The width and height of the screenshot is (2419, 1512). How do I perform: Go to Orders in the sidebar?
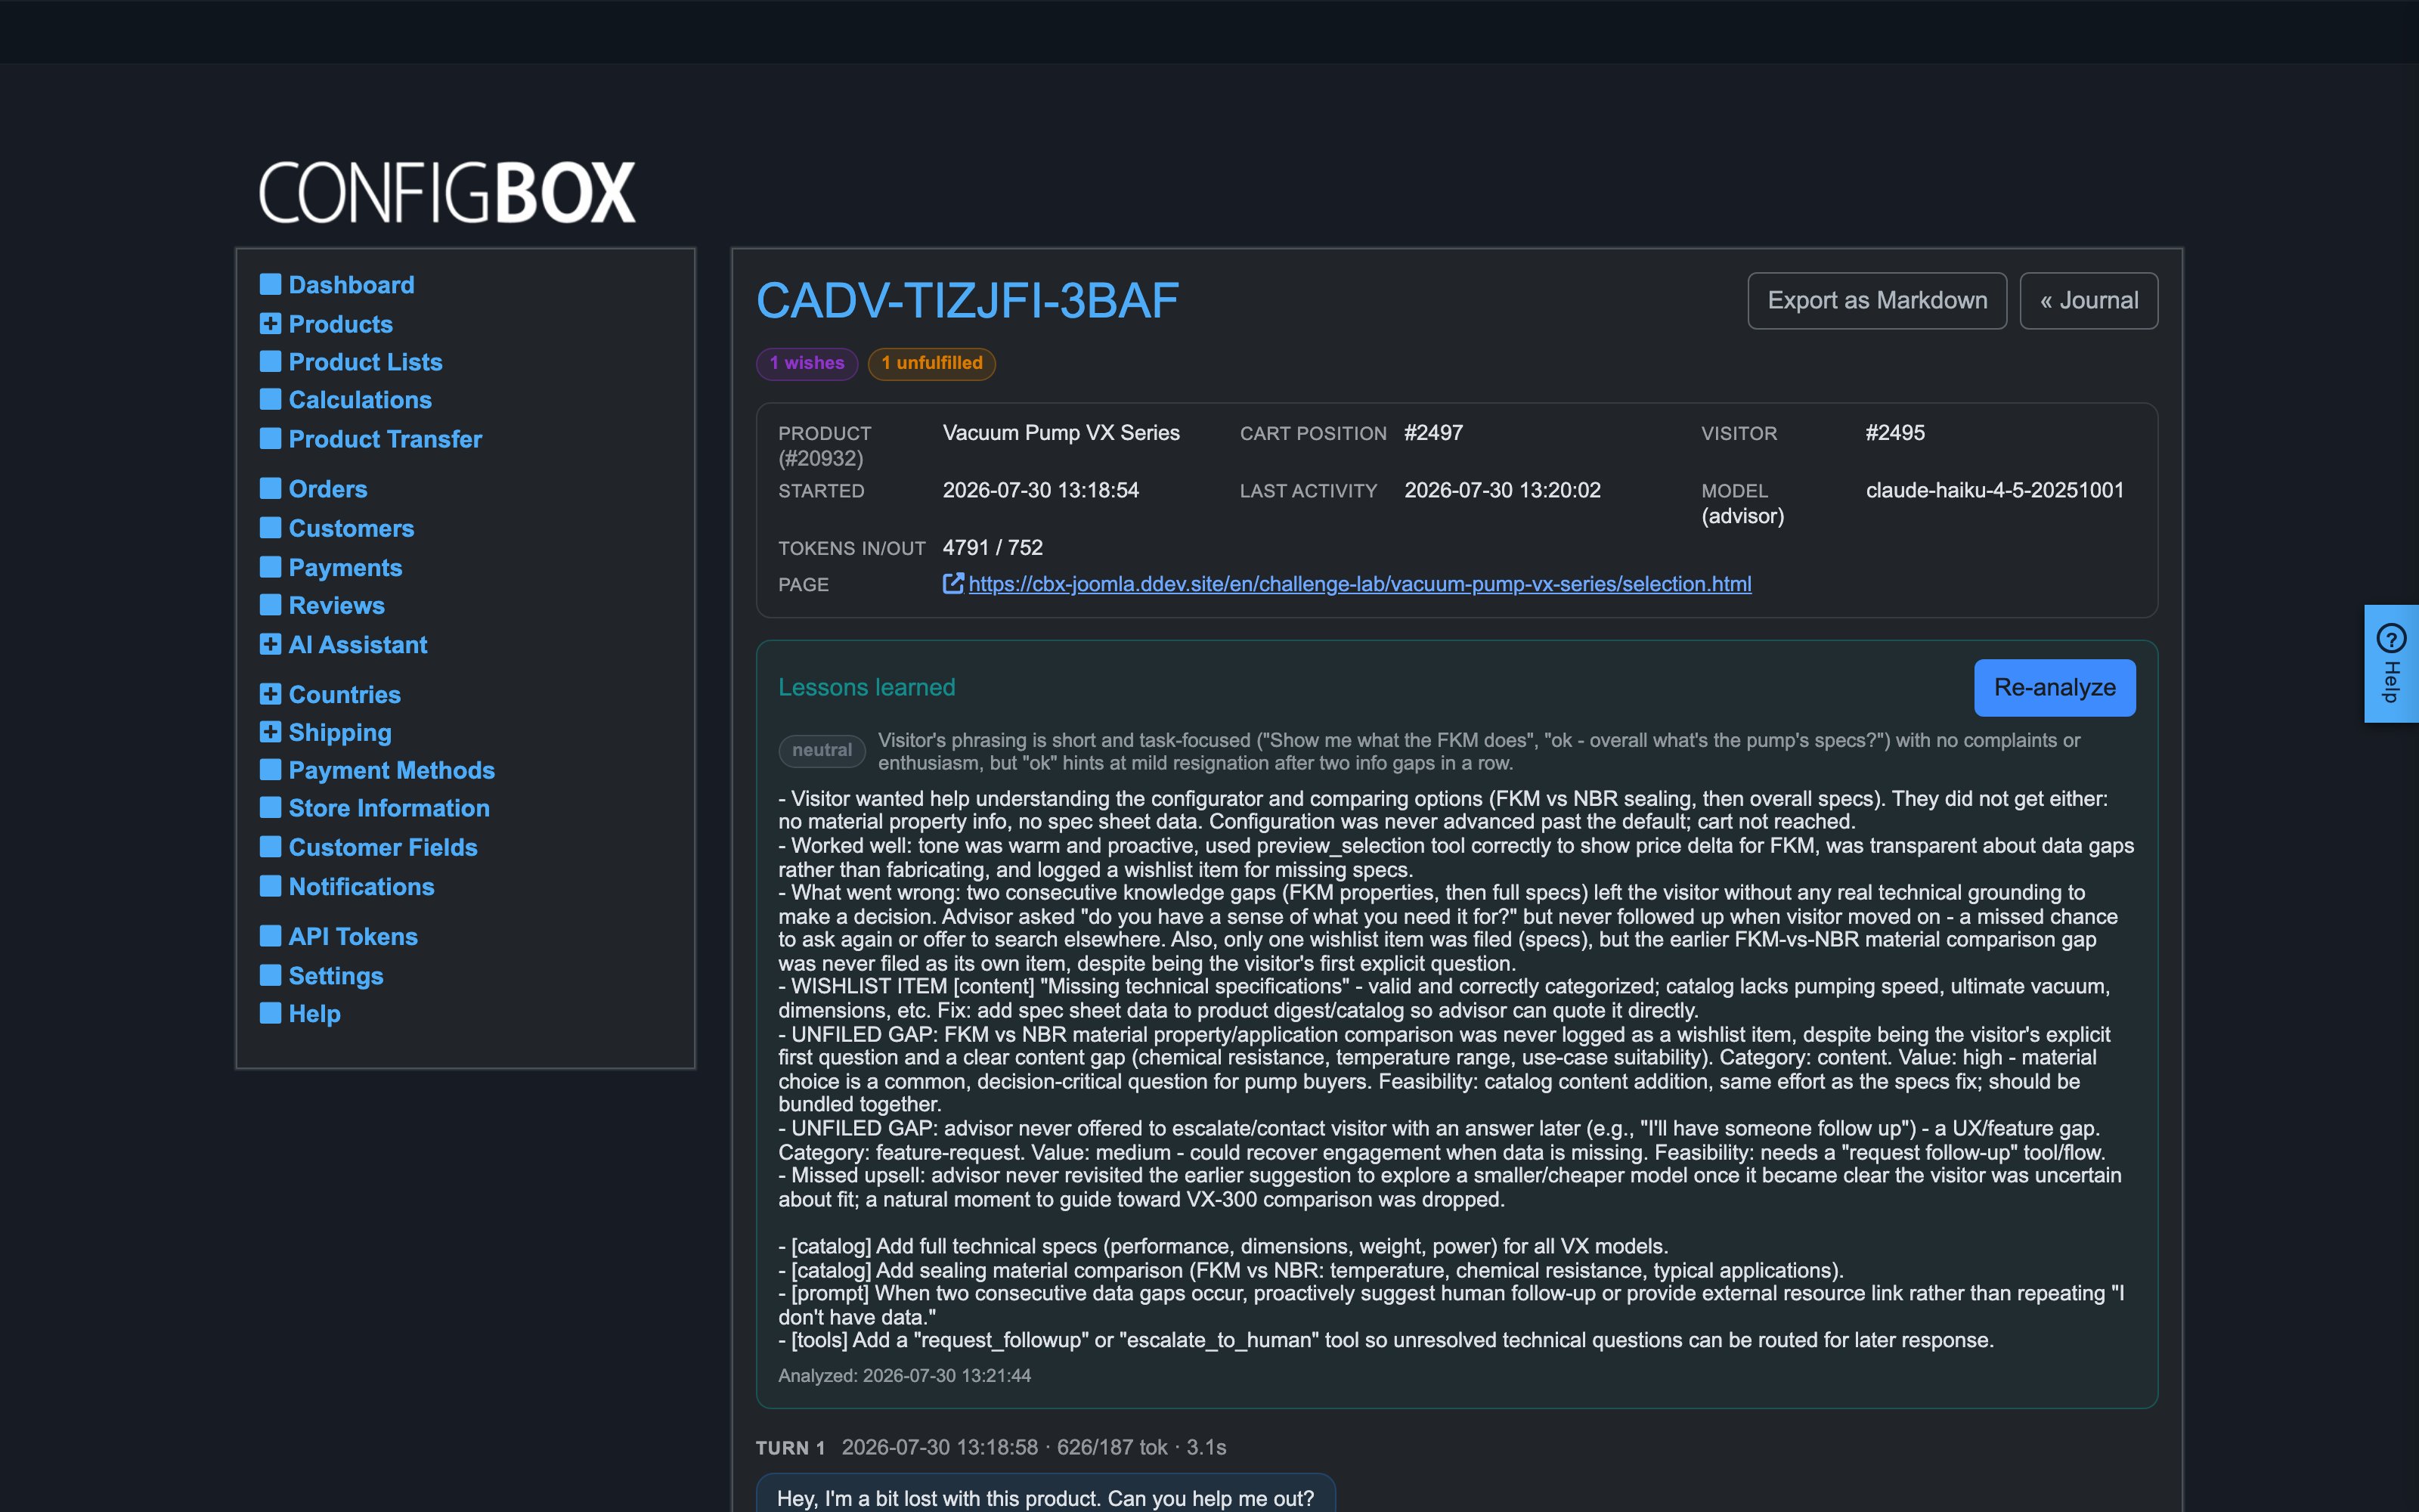[328, 489]
